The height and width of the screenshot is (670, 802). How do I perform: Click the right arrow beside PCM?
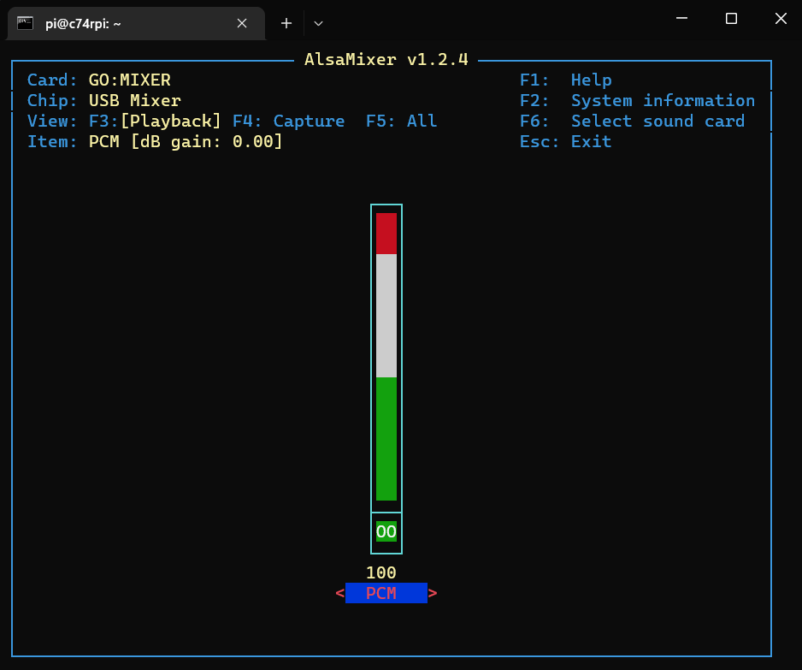[x=433, y=593]
